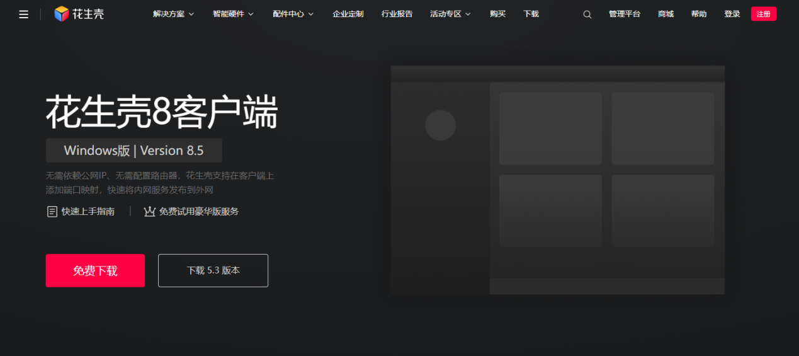This screenshot has height=356, width=799.
Task: Click the 花生壳 logo
Action: tap(79, 14)
